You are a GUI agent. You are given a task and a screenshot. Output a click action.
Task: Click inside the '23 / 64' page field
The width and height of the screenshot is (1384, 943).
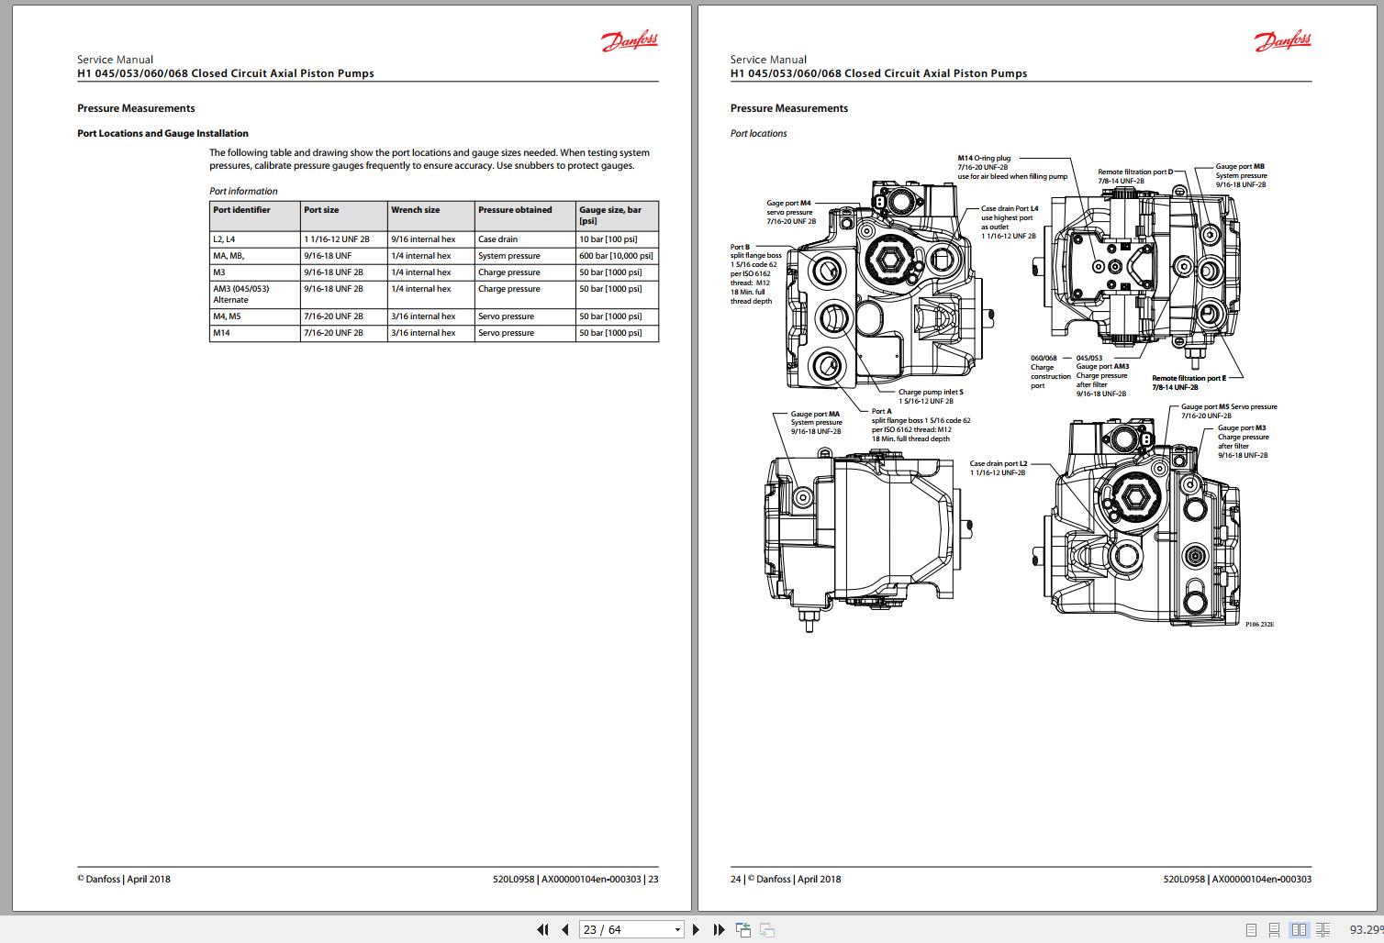[x=615, y=929]
